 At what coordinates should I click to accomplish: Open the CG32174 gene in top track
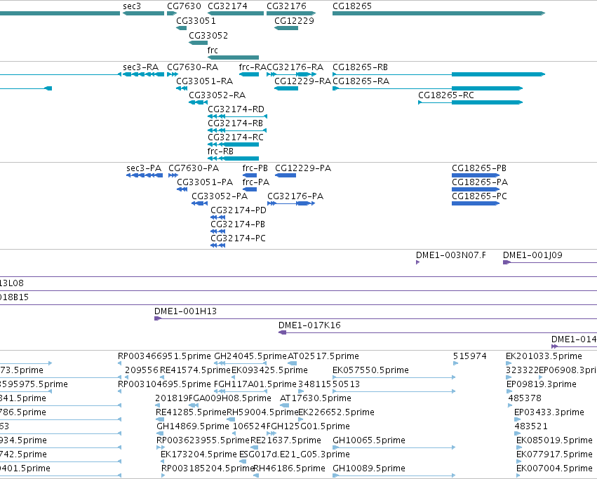236,13
